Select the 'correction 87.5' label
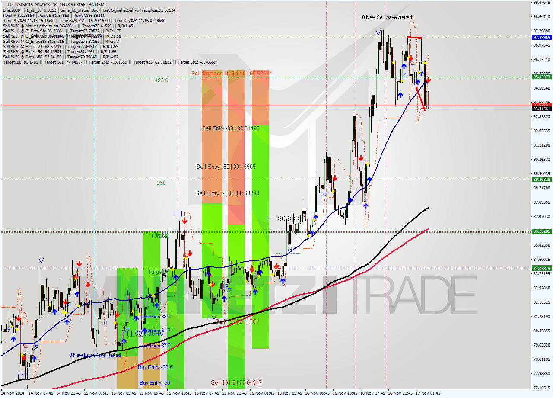Viewport: 553px width, 398px height. 155,346
